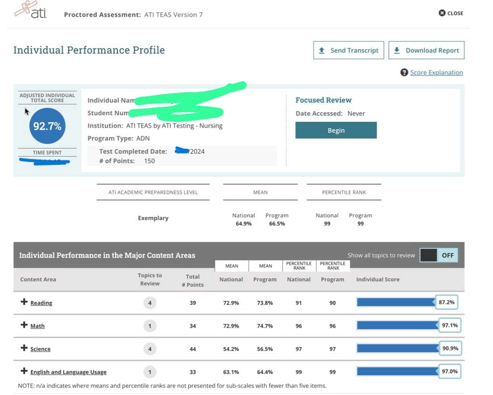The width and height of the screenshot is (493, 395).
Task: Open the English and Language Usage link
Action: [68, 372]
